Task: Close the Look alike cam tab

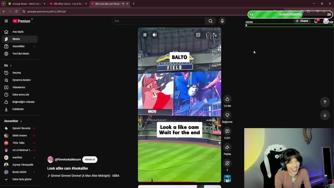Action: (127, 4)
